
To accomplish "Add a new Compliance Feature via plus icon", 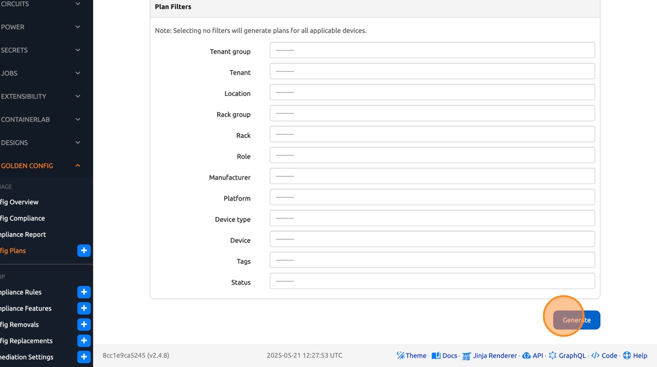I will tap(84, 308).
